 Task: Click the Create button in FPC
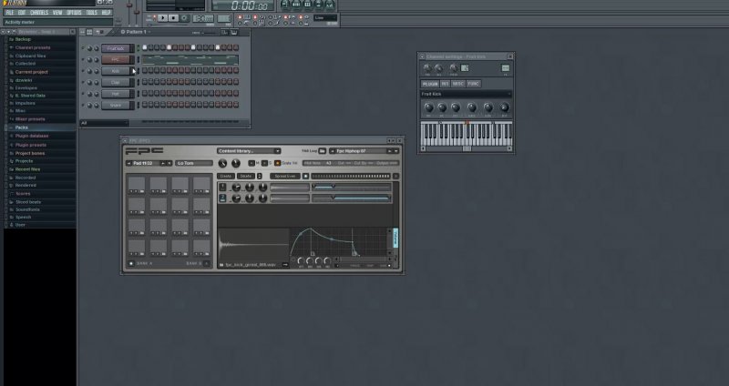tap(226, 176)
